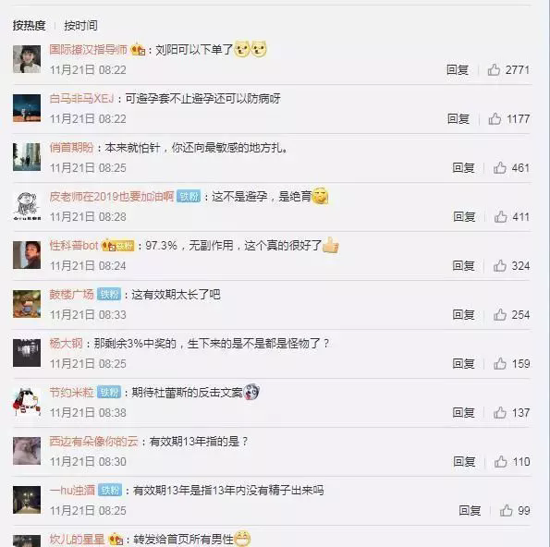Reply to 国际撩汉指导师's comment

[458, 70]
